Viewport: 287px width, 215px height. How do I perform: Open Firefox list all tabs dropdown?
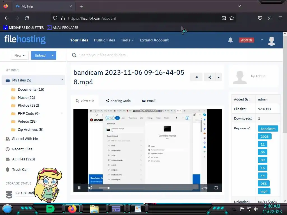tap(239, 6)
